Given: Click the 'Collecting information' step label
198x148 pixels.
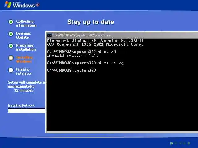Looking at the screenshot, I should tap(26, 23).
